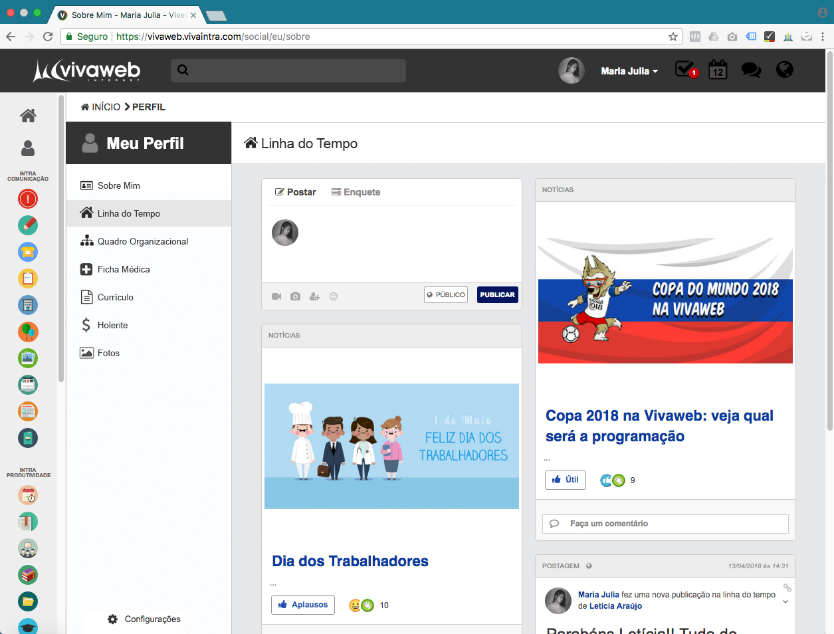The image size is (834, 634).
Task: Add a photo with the camera icon
Action: [295, 296]
